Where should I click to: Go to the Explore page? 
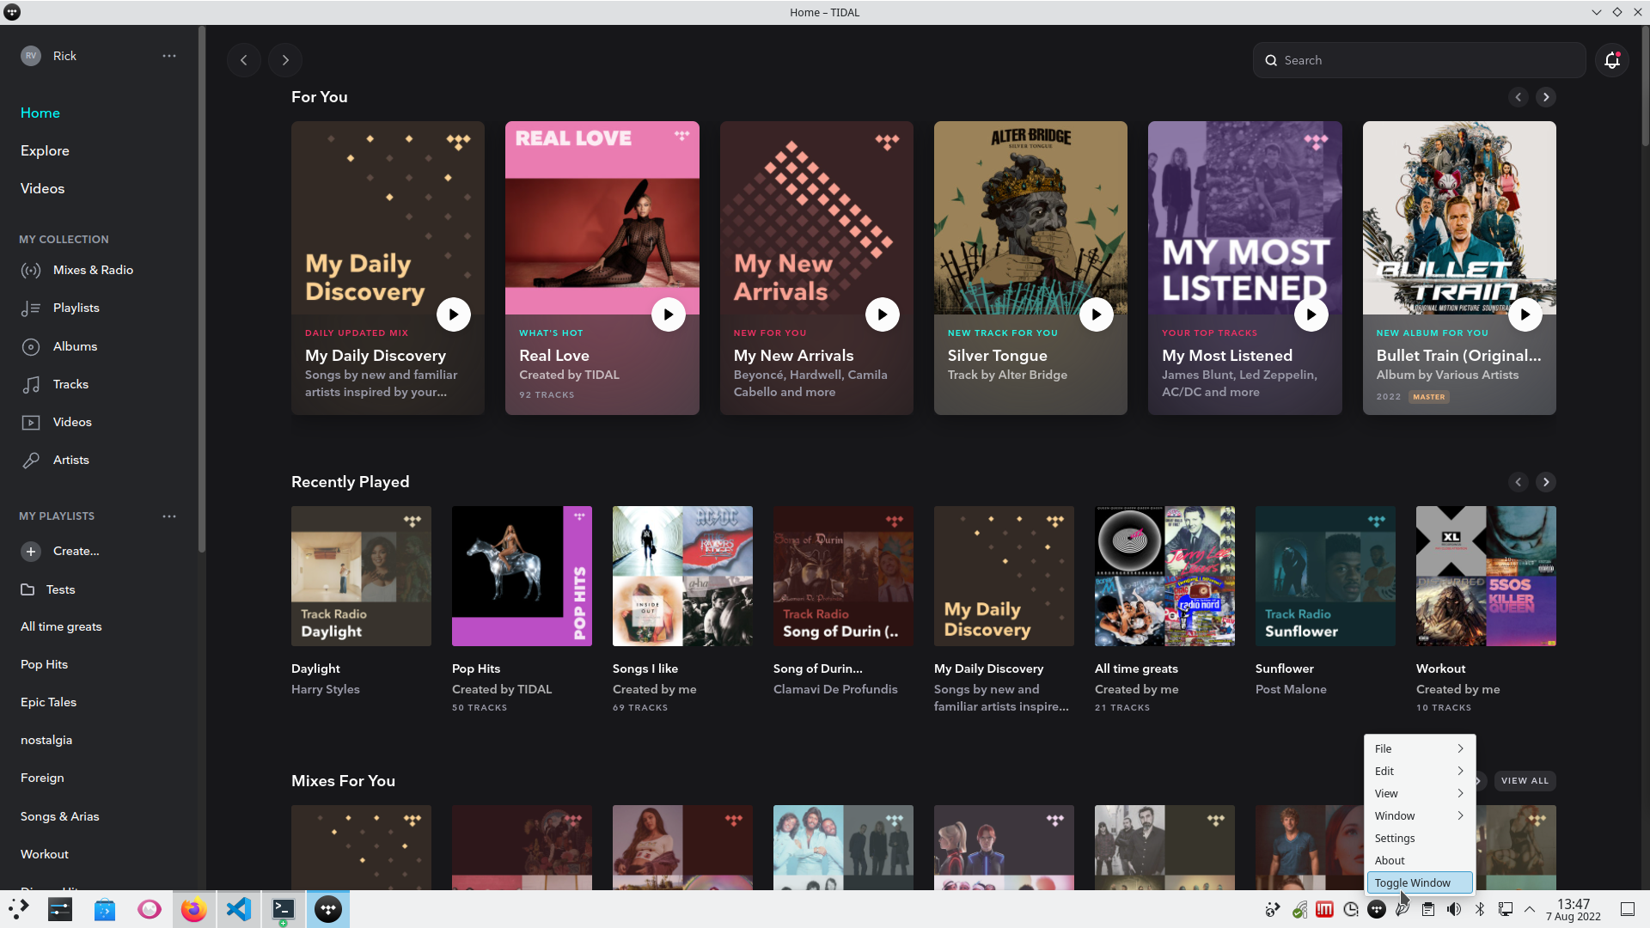[x=45, y=150]
